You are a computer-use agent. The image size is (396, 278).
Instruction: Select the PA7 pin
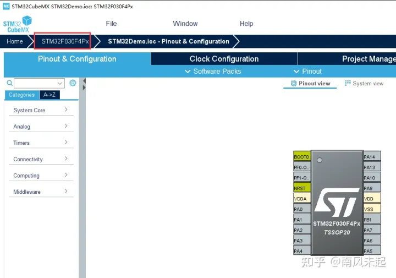click(372, 230)
